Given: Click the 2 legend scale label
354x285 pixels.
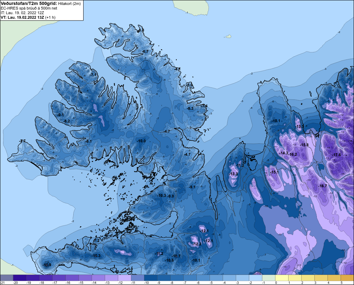Looking at the screenshot, I should pos(302,283).
